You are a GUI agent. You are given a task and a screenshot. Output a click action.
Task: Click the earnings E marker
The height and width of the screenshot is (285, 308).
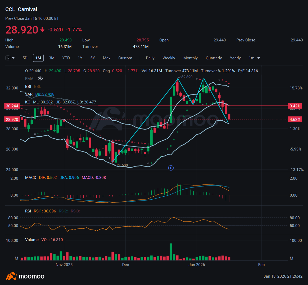click(x=171, y=168)
